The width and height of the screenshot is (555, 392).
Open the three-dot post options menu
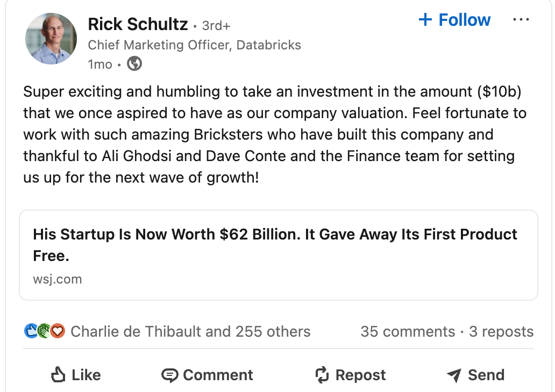pyautogui.click(x=521, y=19)
